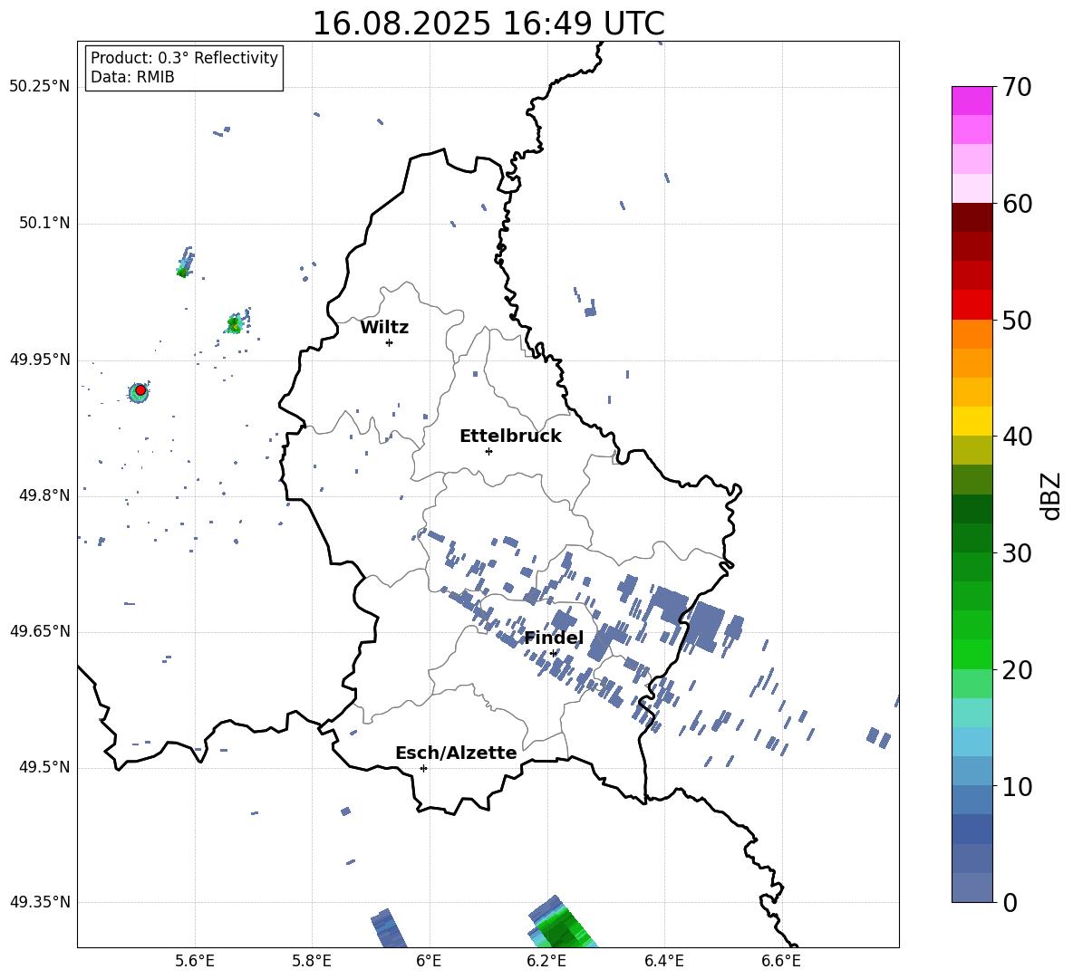Click the 6°E longitude label
Screen dimensions: 1073x979
(x=429, y=961)
